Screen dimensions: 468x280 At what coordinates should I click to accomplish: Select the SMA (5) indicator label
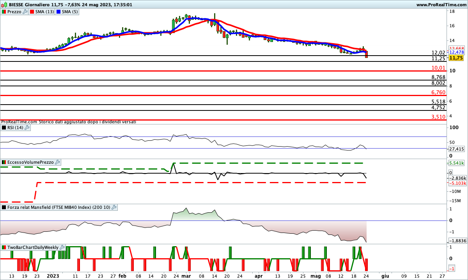coord(70,12)
